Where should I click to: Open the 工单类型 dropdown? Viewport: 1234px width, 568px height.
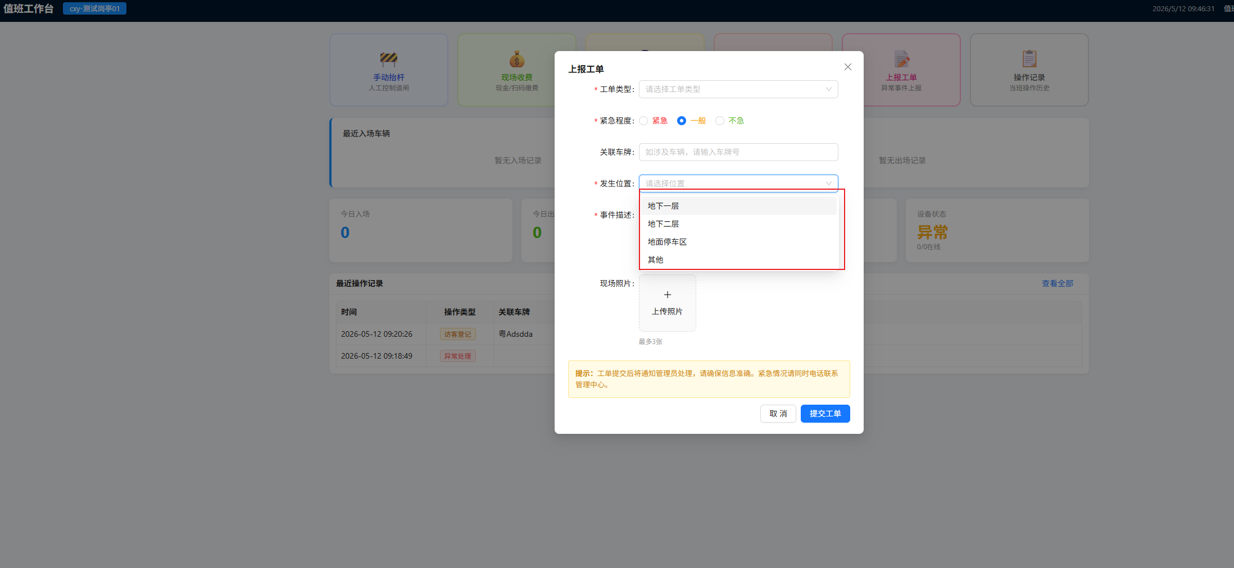click(738, 89)
